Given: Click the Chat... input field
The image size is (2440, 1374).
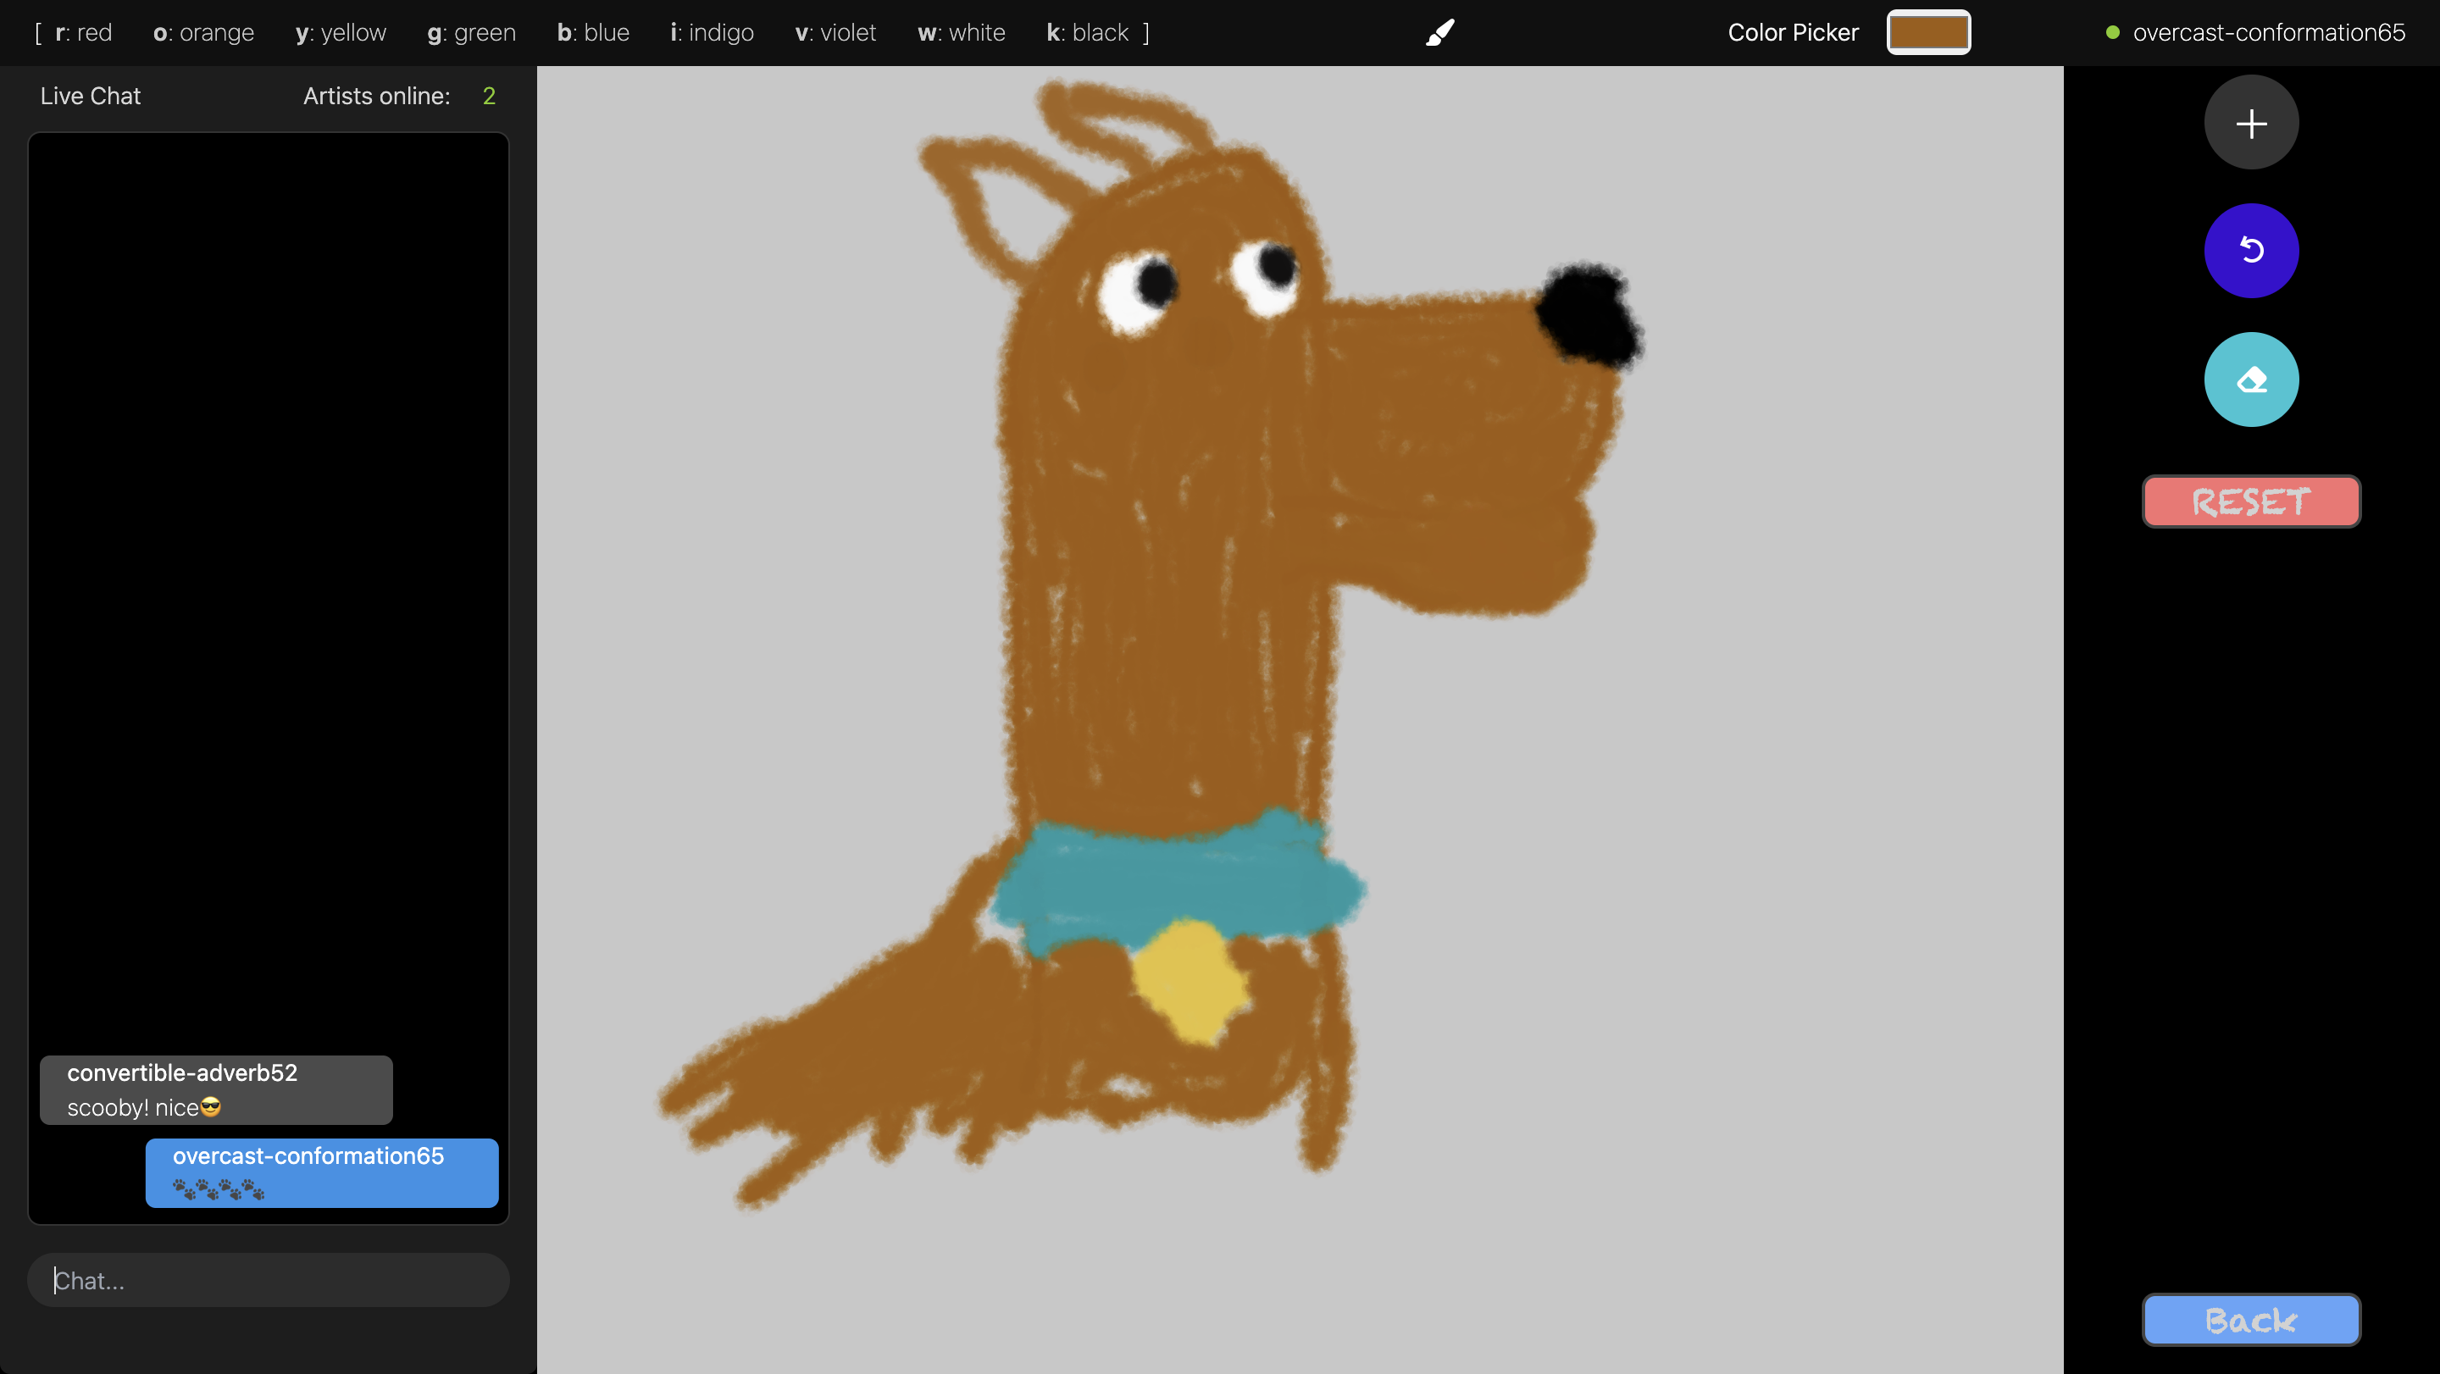Looking at the screenshot, I should (268, 1280).
